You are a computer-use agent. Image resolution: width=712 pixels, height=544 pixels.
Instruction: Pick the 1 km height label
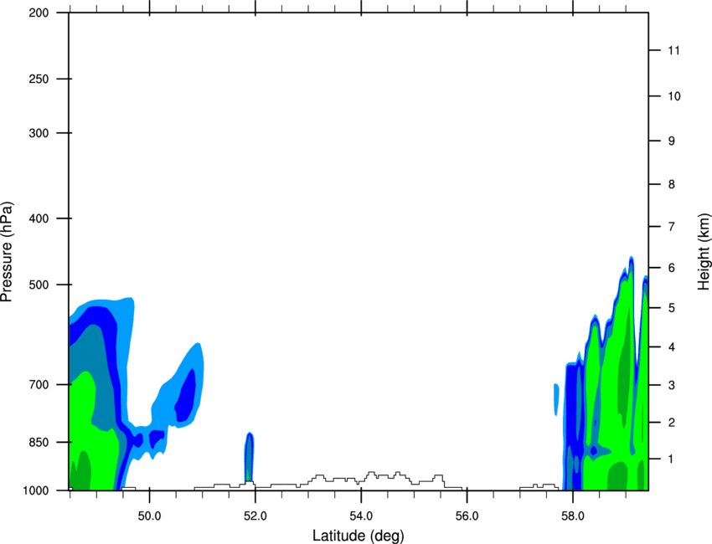click(672, 459)
